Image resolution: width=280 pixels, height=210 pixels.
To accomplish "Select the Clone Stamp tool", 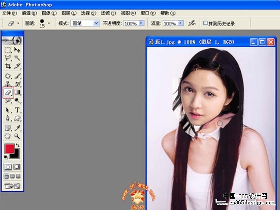I will click(x=8, y=84).
